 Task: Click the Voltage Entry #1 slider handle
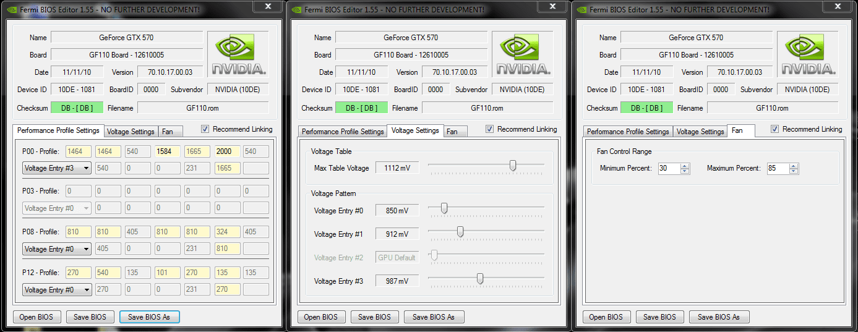460,232
